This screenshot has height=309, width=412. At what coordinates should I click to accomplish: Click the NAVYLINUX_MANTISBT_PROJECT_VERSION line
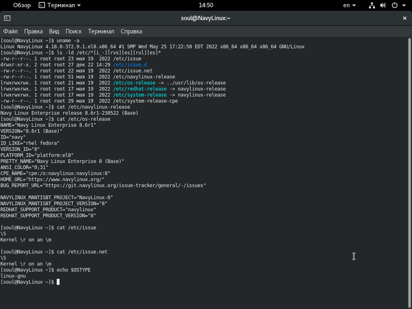pos(54,204)
